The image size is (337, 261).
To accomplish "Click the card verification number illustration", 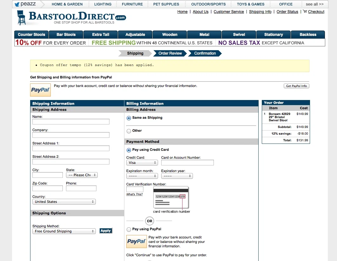I will tap(171, 197).
